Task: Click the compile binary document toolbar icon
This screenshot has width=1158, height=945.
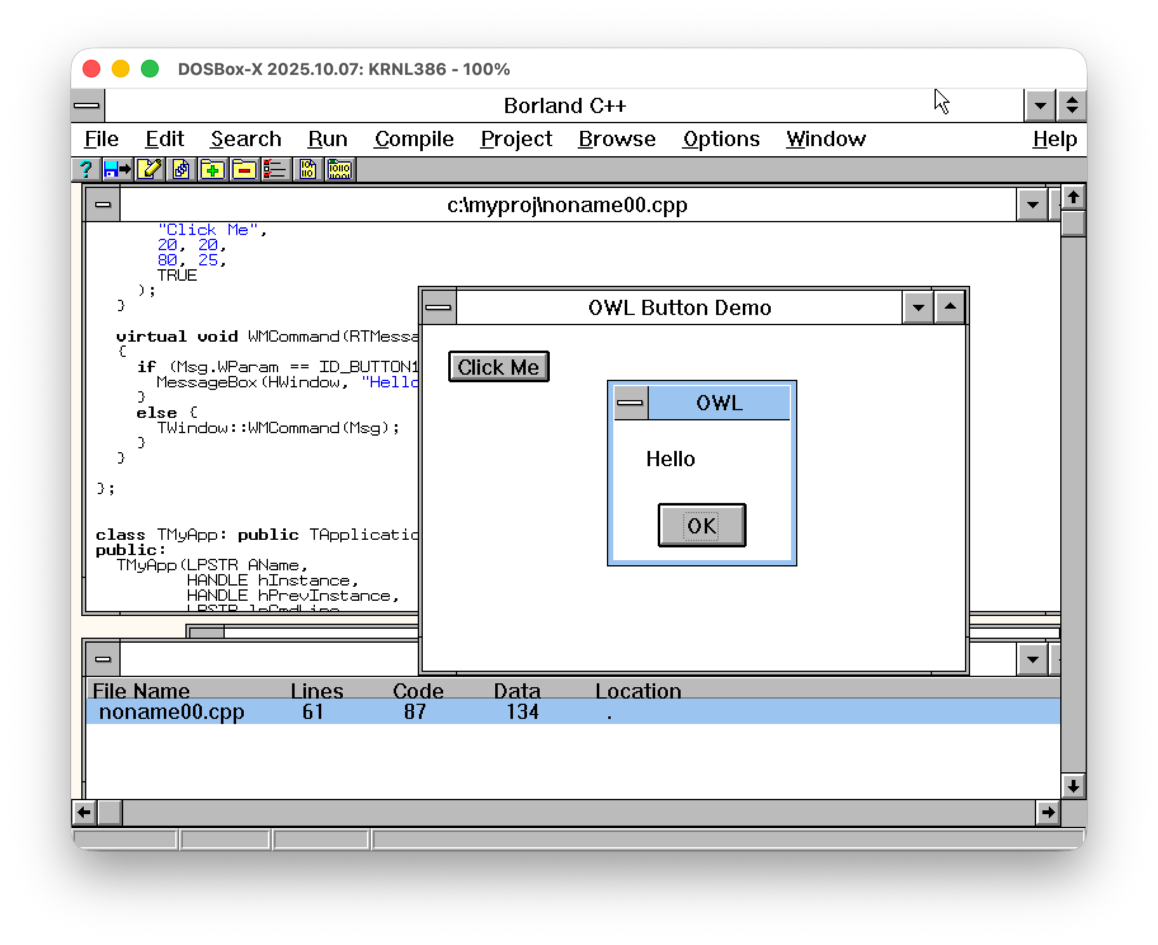Action: pos(308,170)
